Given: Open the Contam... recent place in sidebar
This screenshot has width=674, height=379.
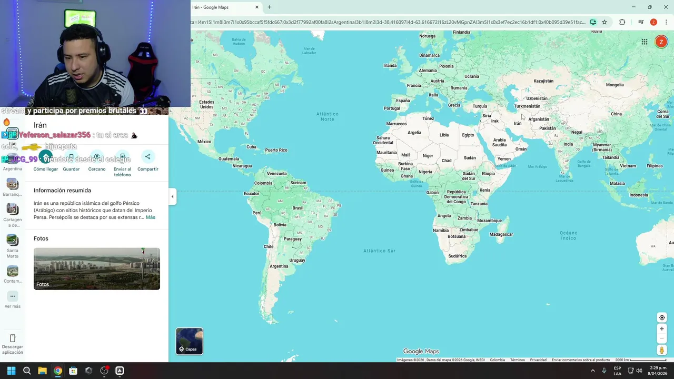Looking at the screenshot, I should (x=13, y=274).
